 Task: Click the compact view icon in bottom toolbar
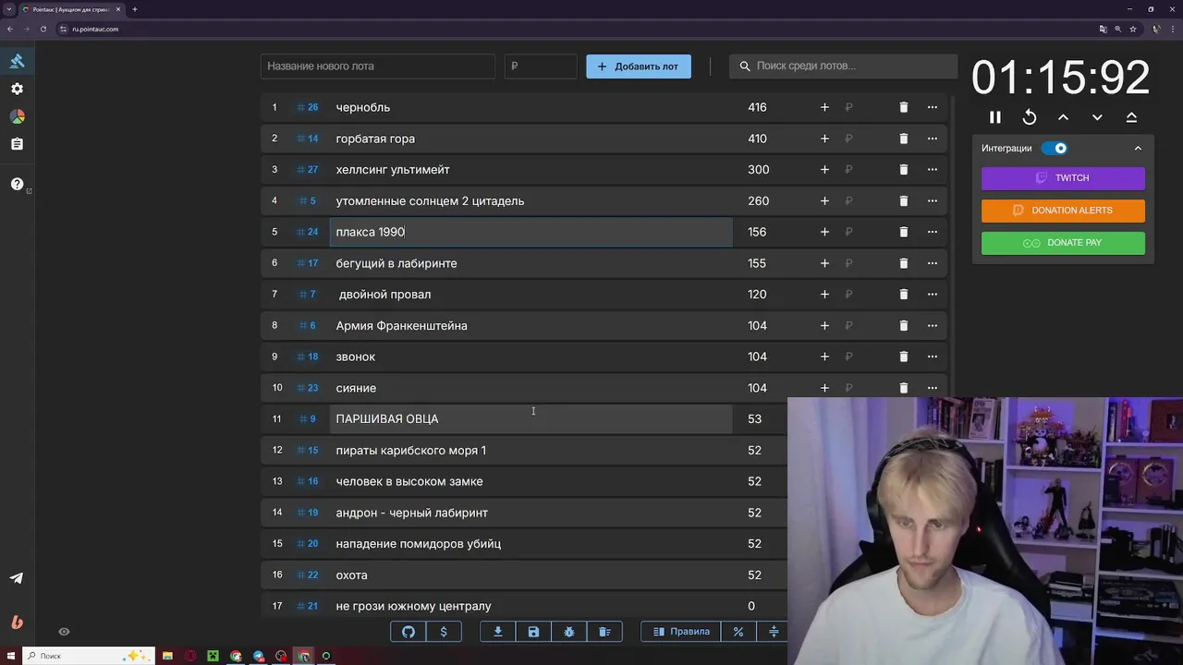tap(774, 632)
